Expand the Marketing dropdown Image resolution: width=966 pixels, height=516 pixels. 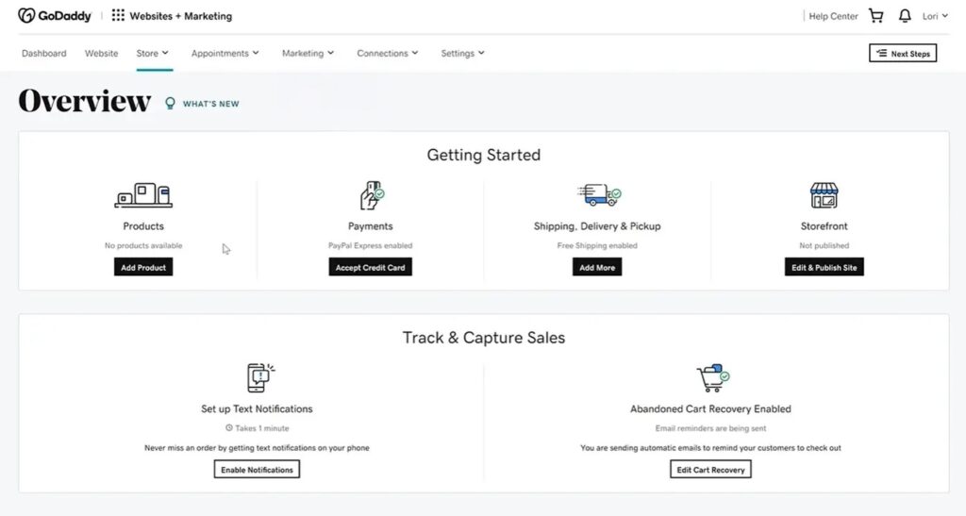(x=308, y=53)
